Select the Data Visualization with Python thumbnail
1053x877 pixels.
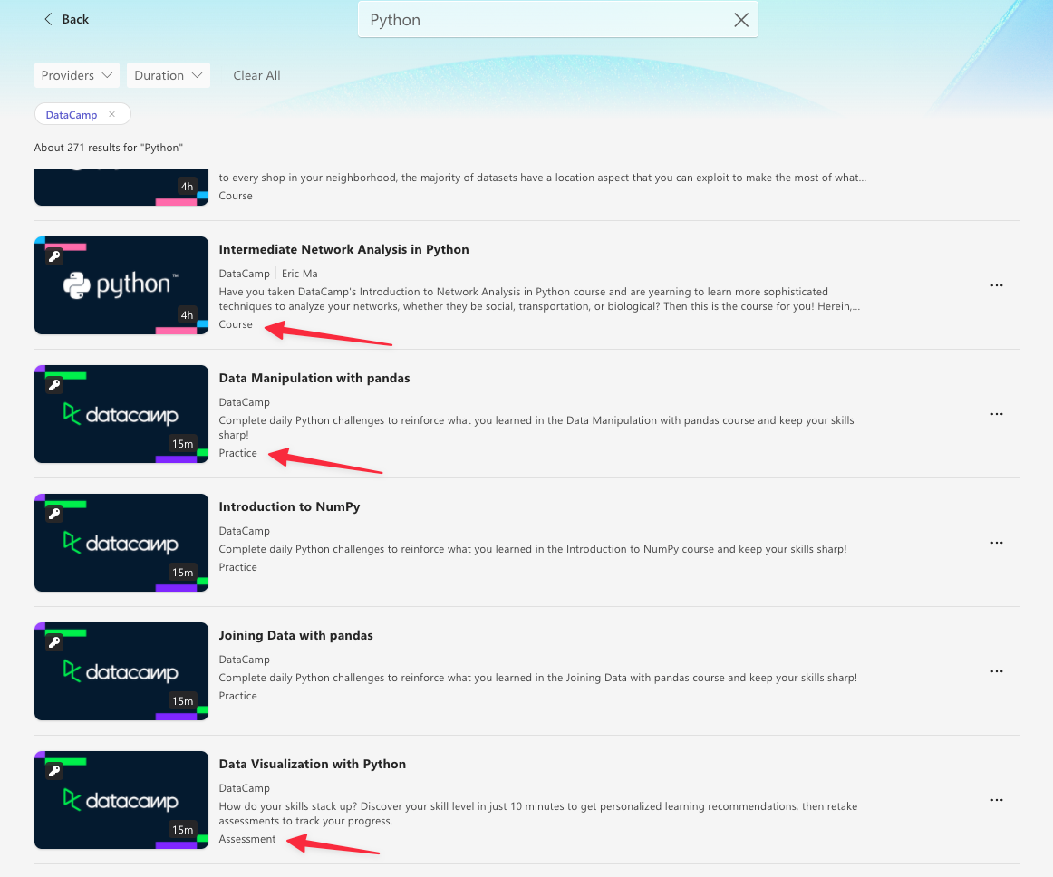click(121, 800)
